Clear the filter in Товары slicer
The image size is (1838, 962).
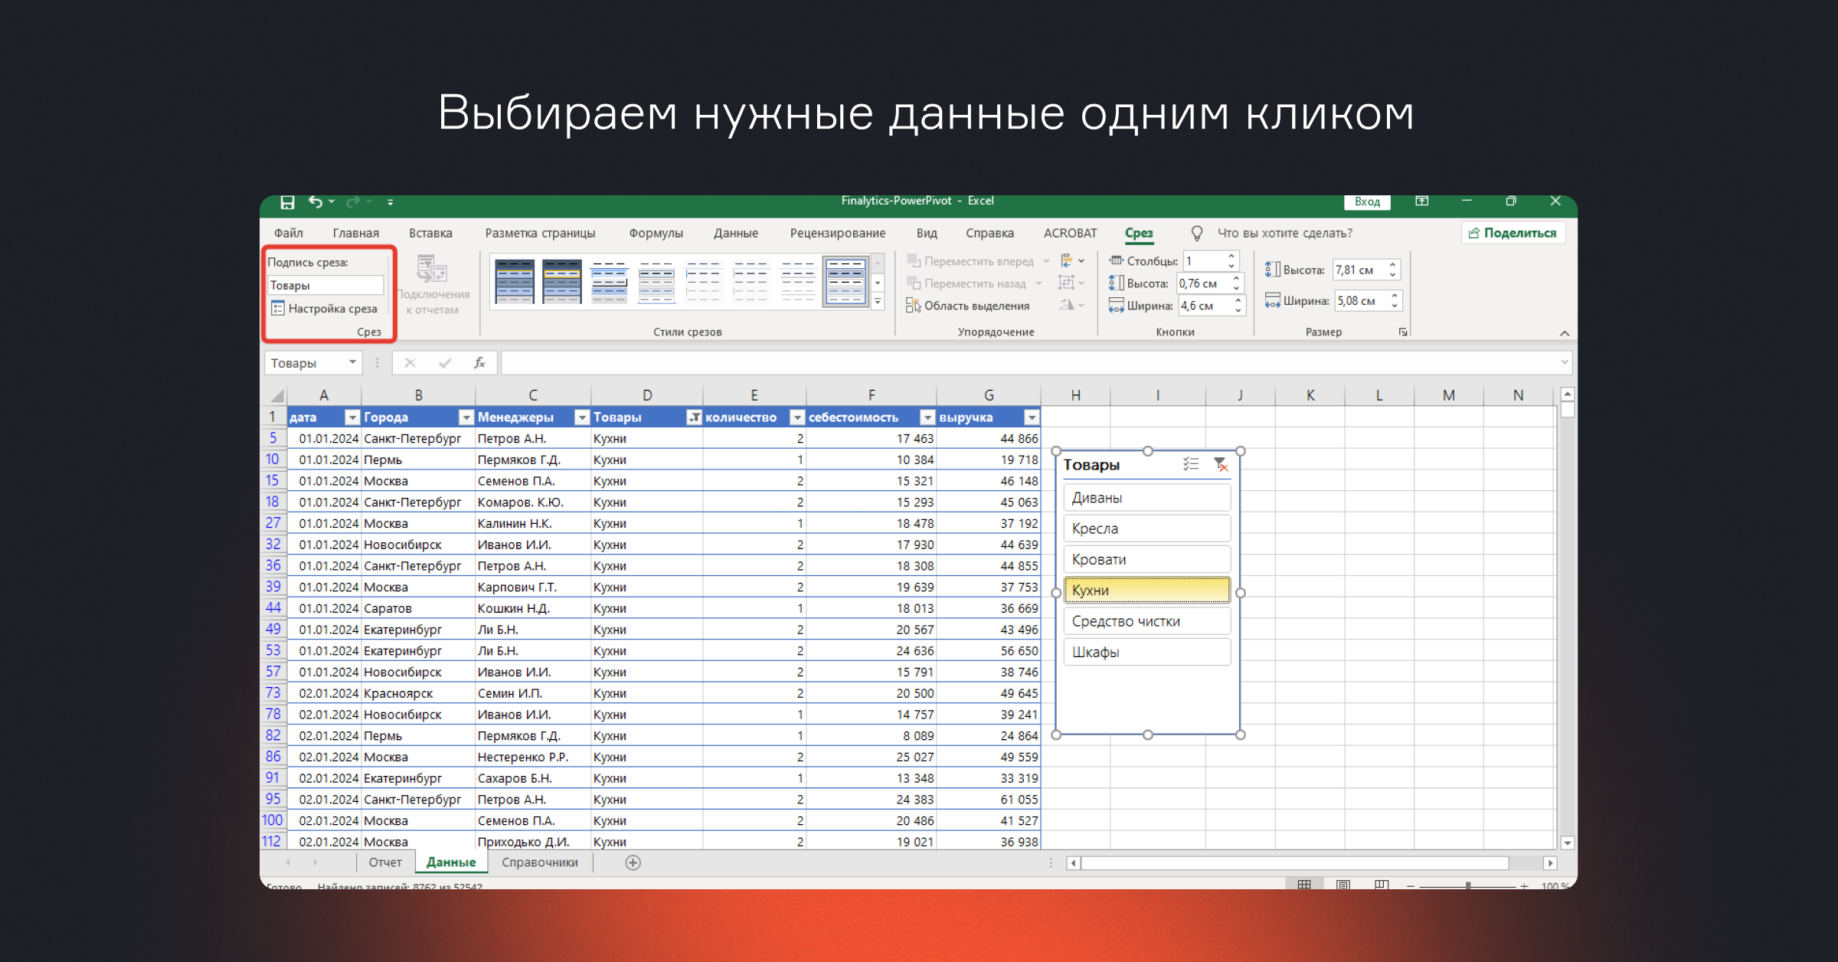(x=1221, y=464)
